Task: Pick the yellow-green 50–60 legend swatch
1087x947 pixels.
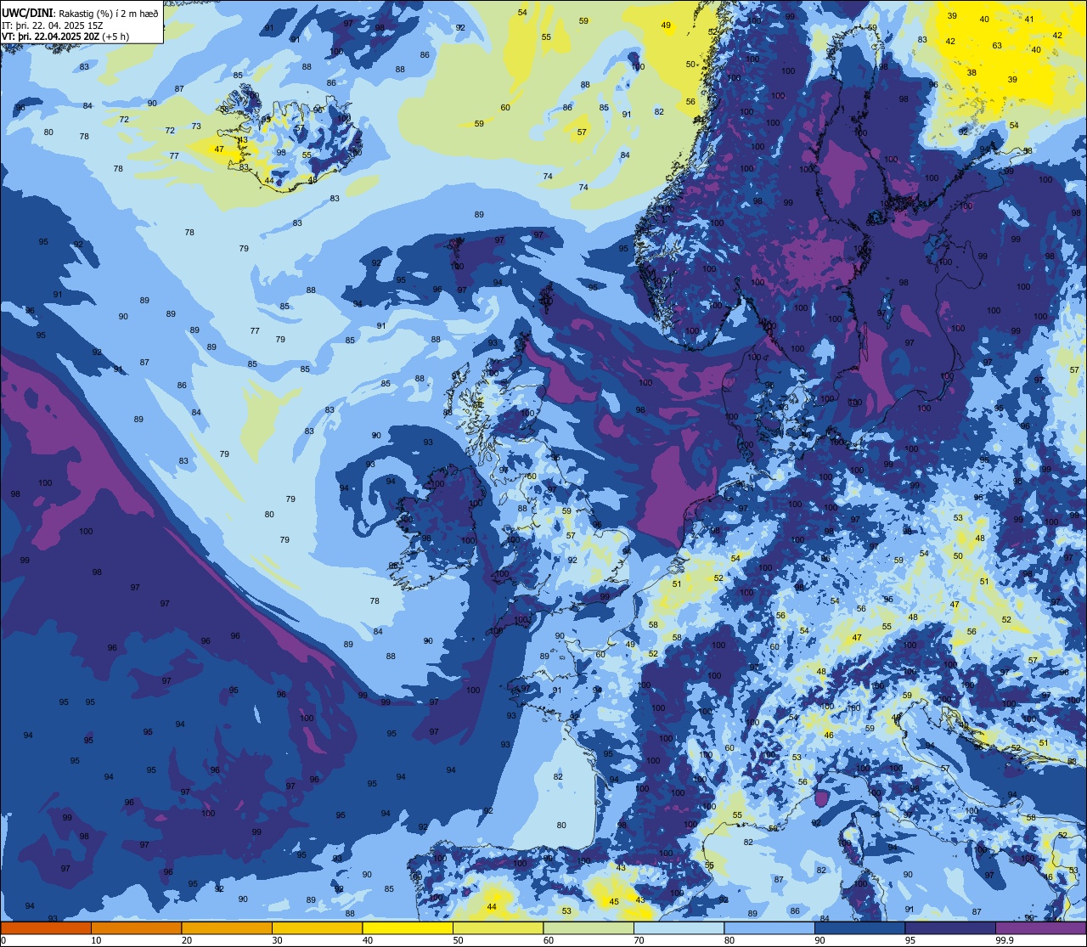Action: [498, 927]
